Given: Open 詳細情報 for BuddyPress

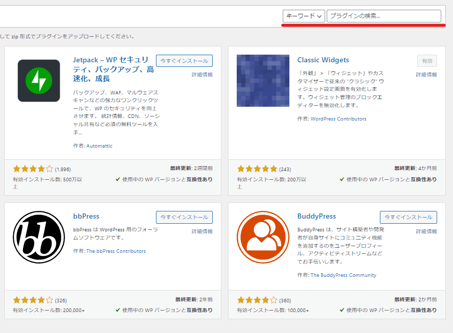Looking at the screenshot, I should [426, 231].
